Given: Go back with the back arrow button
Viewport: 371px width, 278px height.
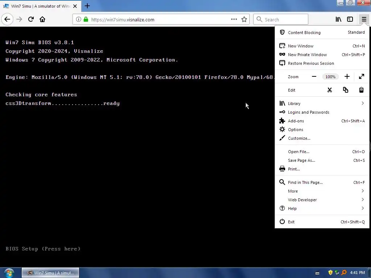Looking at the screenshot, I should pos(7,19).
